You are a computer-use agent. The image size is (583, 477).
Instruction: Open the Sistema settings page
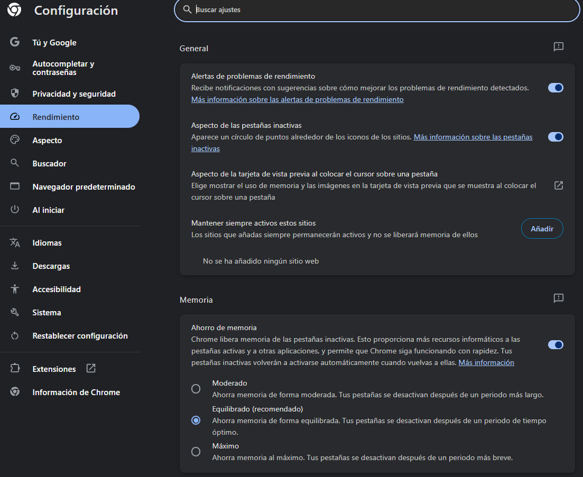pyautogui.click(x=47, y=313)
